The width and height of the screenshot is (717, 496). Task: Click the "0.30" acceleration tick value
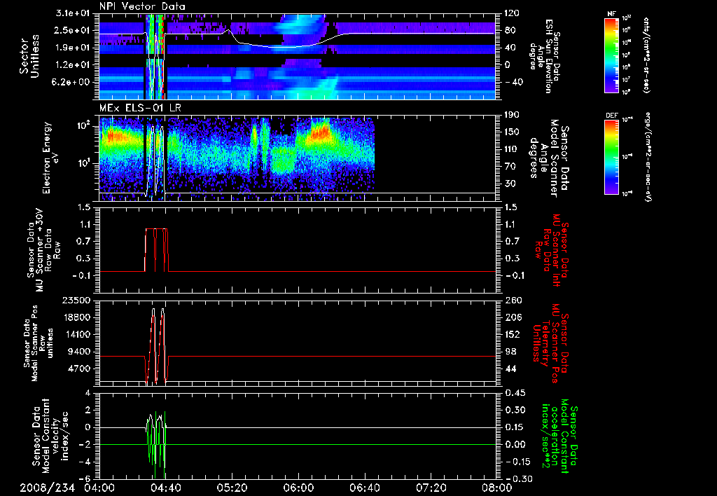[514, 411]
